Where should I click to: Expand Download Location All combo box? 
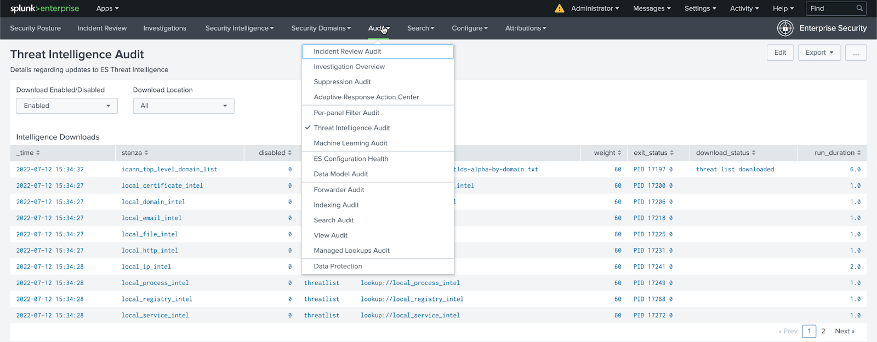tap(184, 106)
